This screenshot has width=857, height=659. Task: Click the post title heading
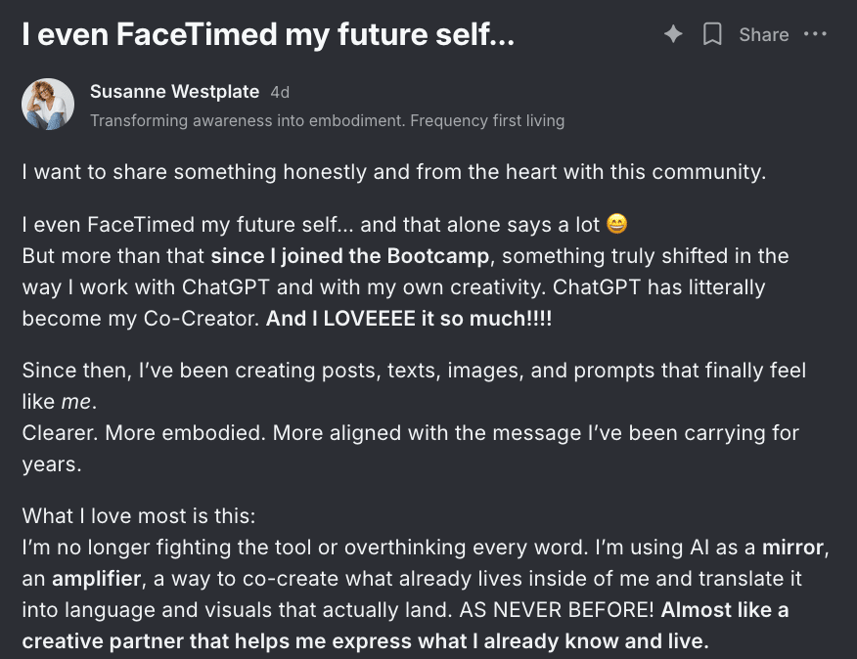pyautogui.click(x=268, y=36)
